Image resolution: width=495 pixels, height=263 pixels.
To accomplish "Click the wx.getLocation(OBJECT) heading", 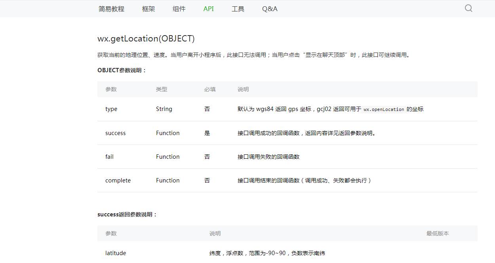I will pyautogui.click(x=146, y=39).
